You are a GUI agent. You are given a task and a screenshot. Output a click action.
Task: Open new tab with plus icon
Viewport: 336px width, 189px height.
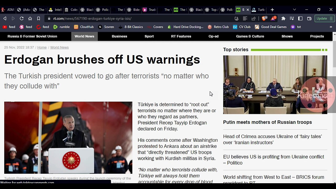(x=272, y=10)
